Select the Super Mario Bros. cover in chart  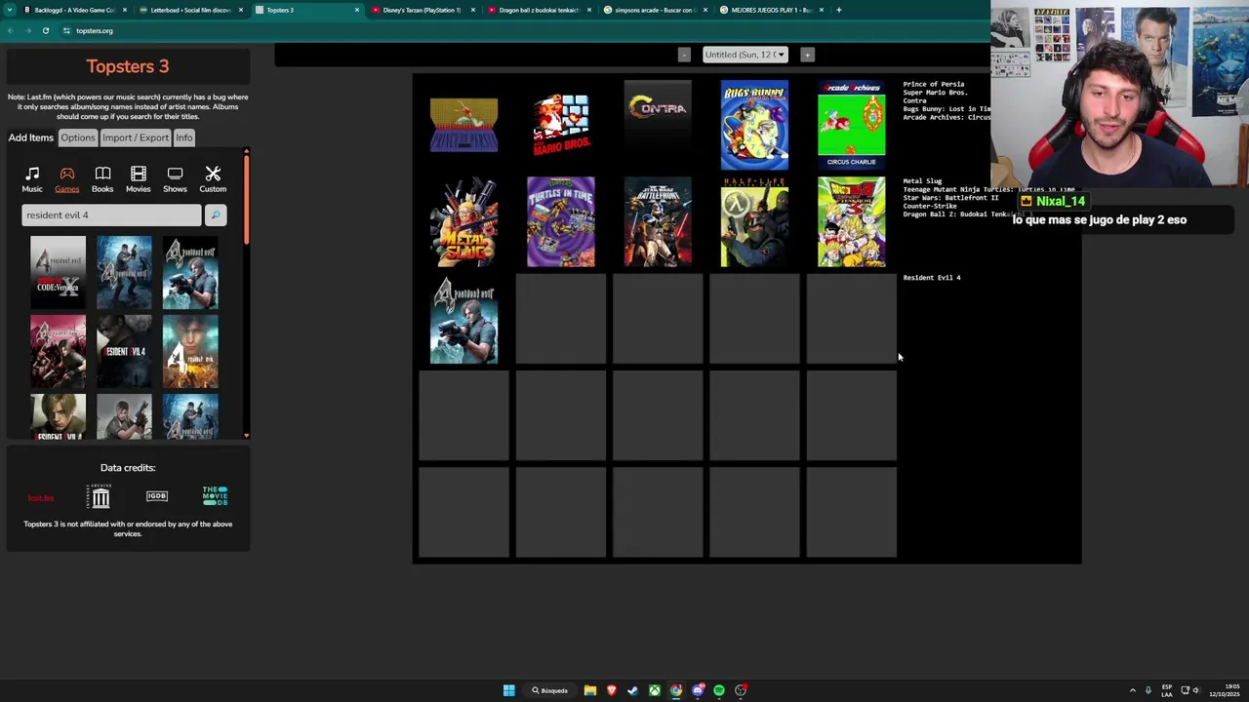(x=561, y=125)
